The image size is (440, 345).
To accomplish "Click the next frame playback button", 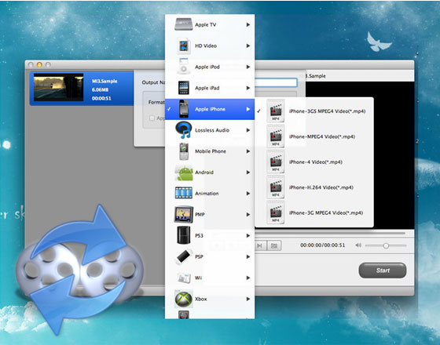I will click(260, 245).
